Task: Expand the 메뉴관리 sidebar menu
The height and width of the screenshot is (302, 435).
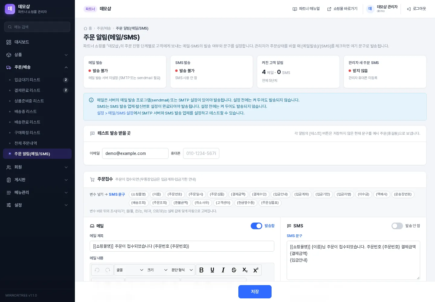Action: [37, 192]
